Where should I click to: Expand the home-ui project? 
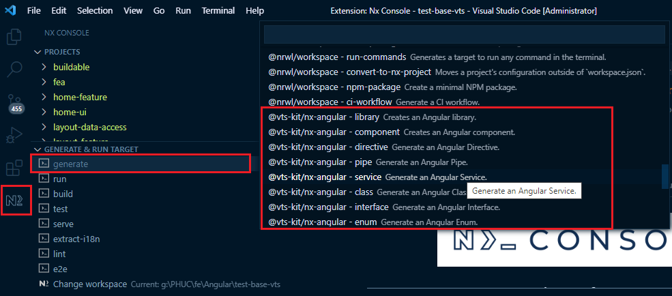44,113
